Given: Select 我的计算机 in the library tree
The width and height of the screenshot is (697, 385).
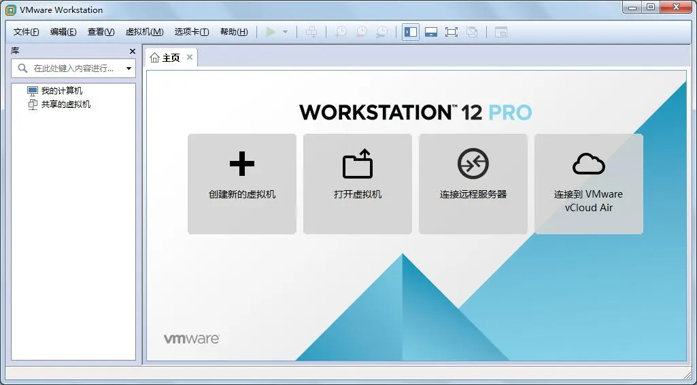Looking at the screenshot, I should click(54, 91).
